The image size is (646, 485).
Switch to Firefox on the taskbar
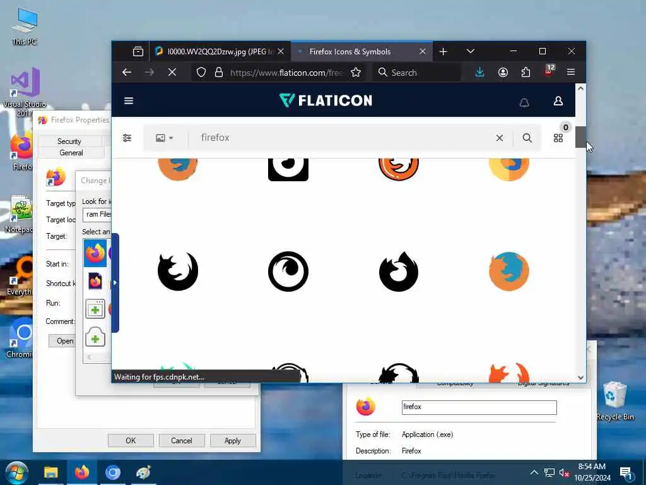[81, 472]
